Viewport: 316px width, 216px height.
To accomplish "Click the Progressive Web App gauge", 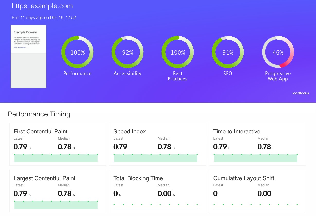I will tap(278, 52).
